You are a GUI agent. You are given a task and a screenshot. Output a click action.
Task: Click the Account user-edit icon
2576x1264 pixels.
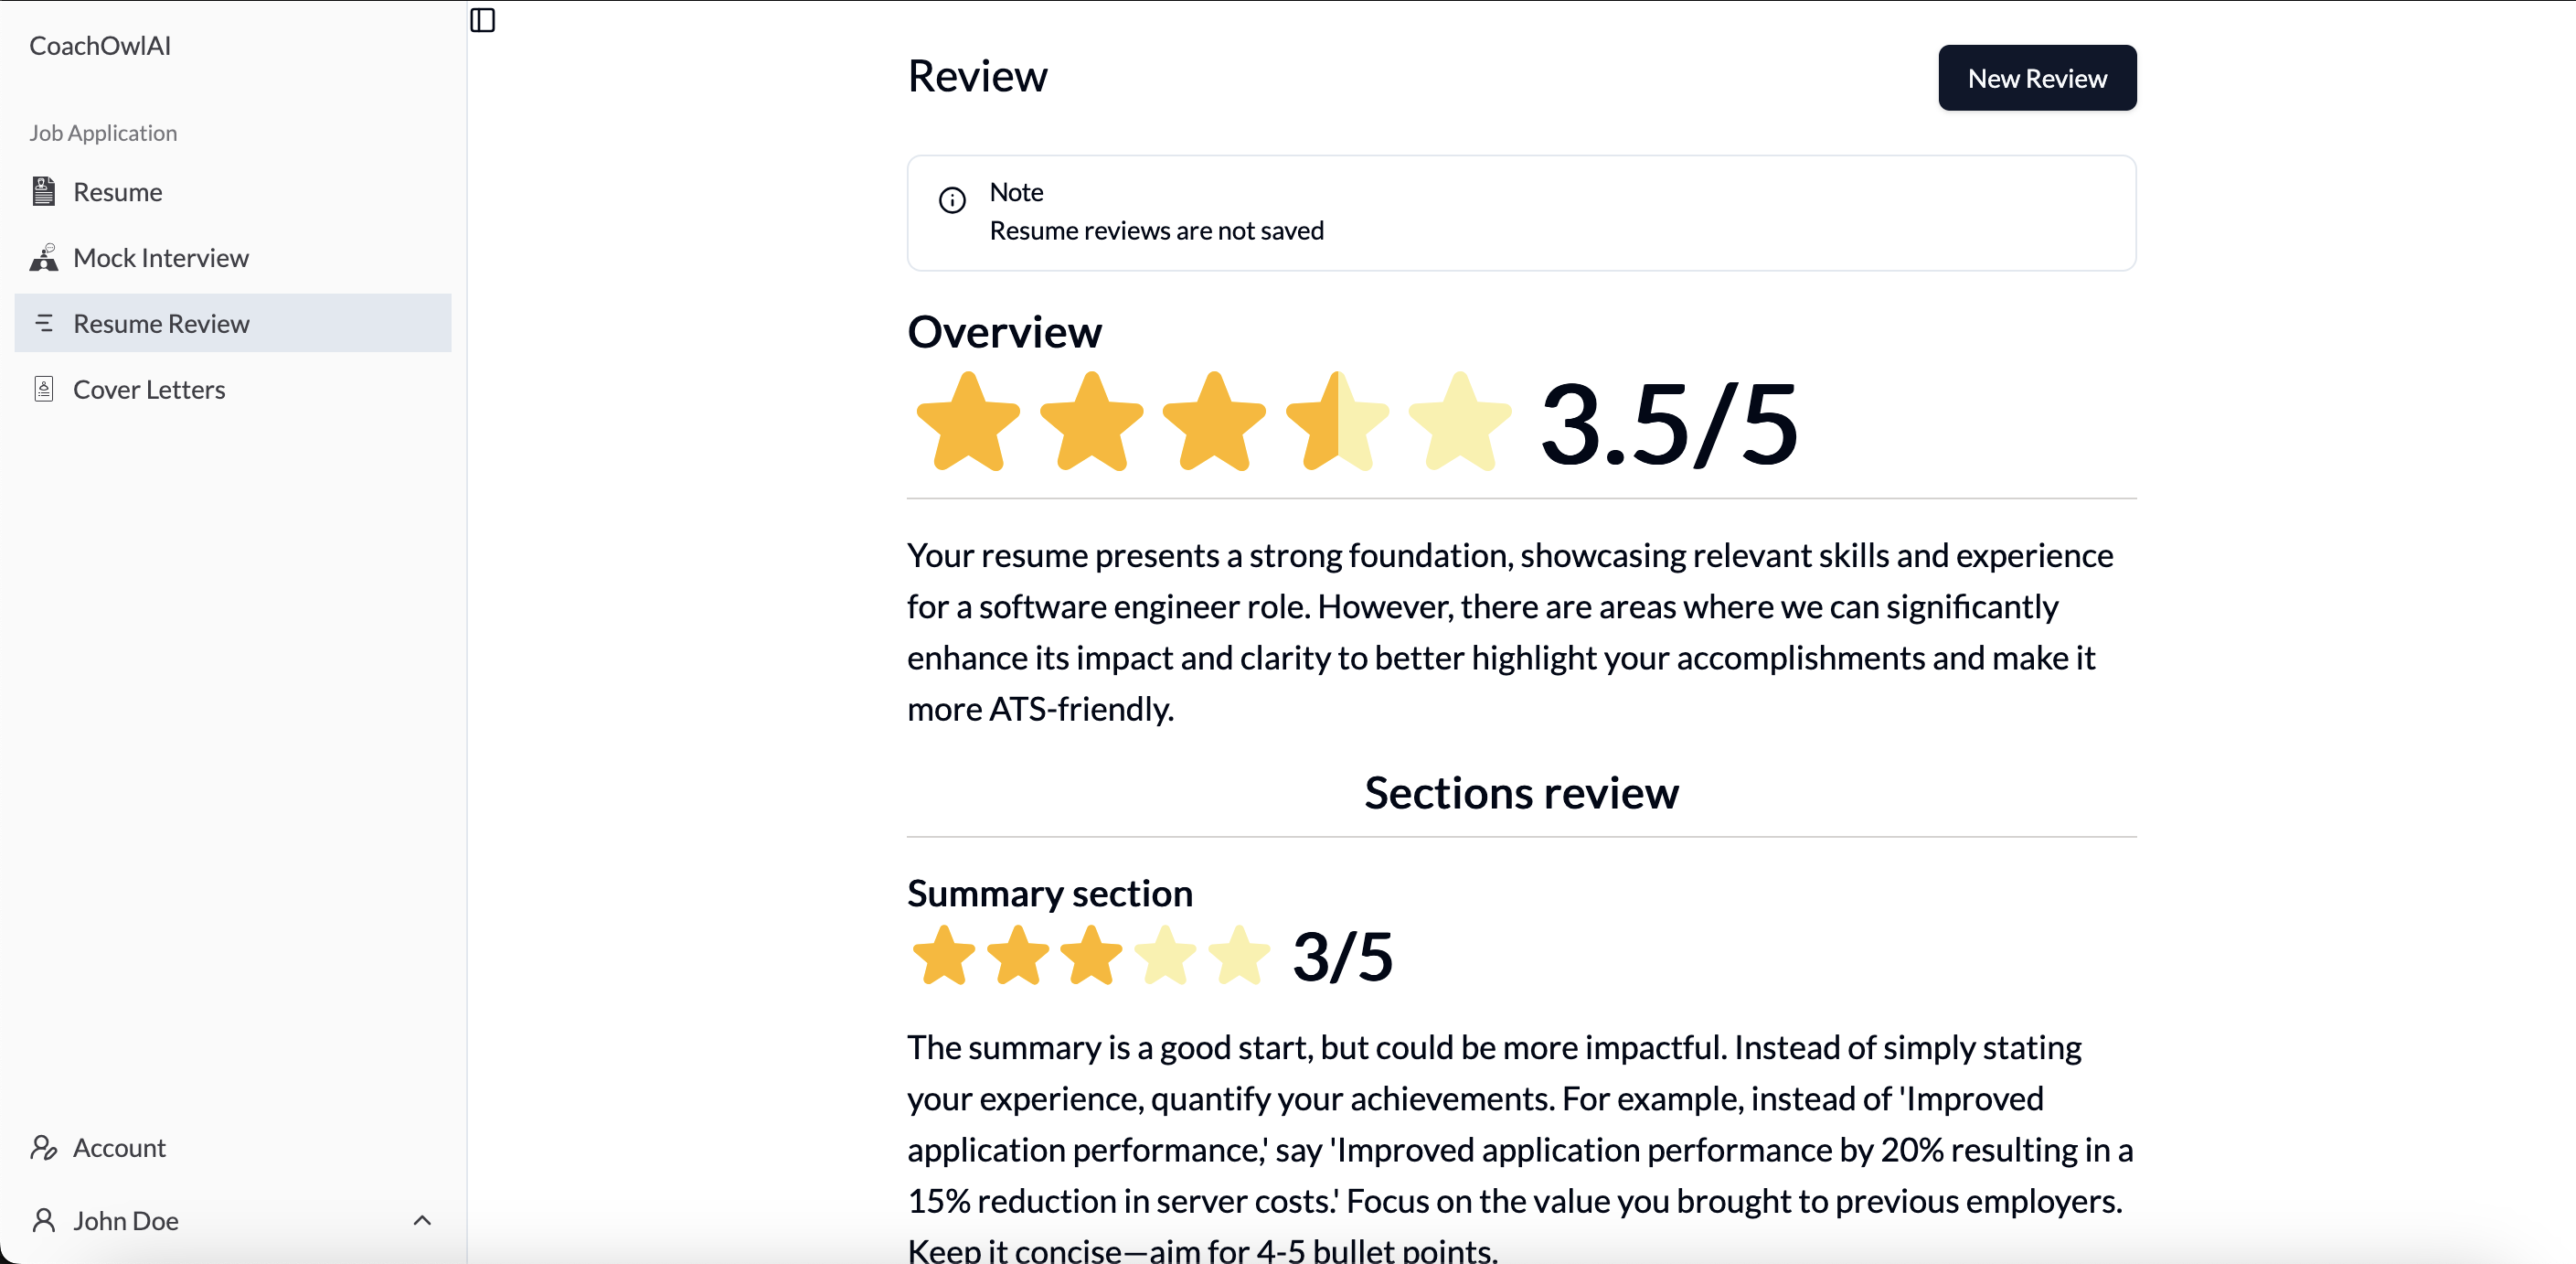(43, 1147)
